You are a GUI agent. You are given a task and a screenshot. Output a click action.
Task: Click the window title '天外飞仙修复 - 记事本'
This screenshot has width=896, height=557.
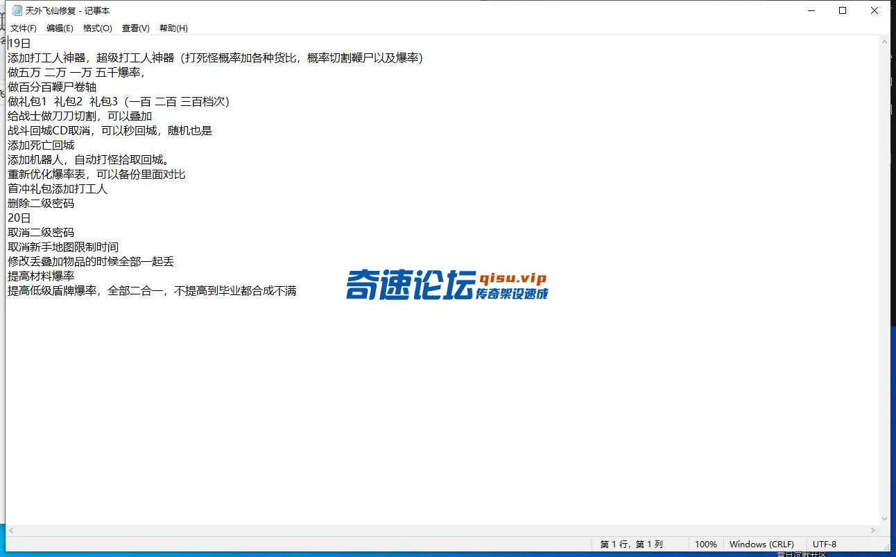click(67, 11)
